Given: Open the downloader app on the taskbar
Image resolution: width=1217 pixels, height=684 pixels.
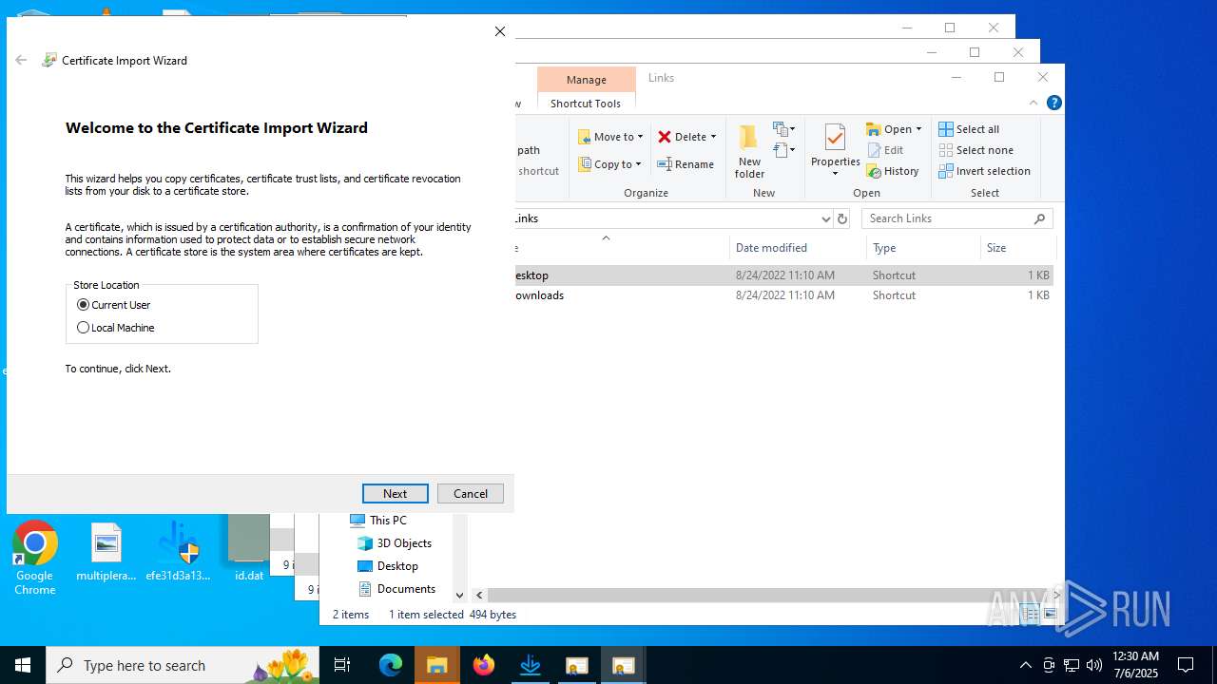Looking at the screenshot, I should click(531, 665).
